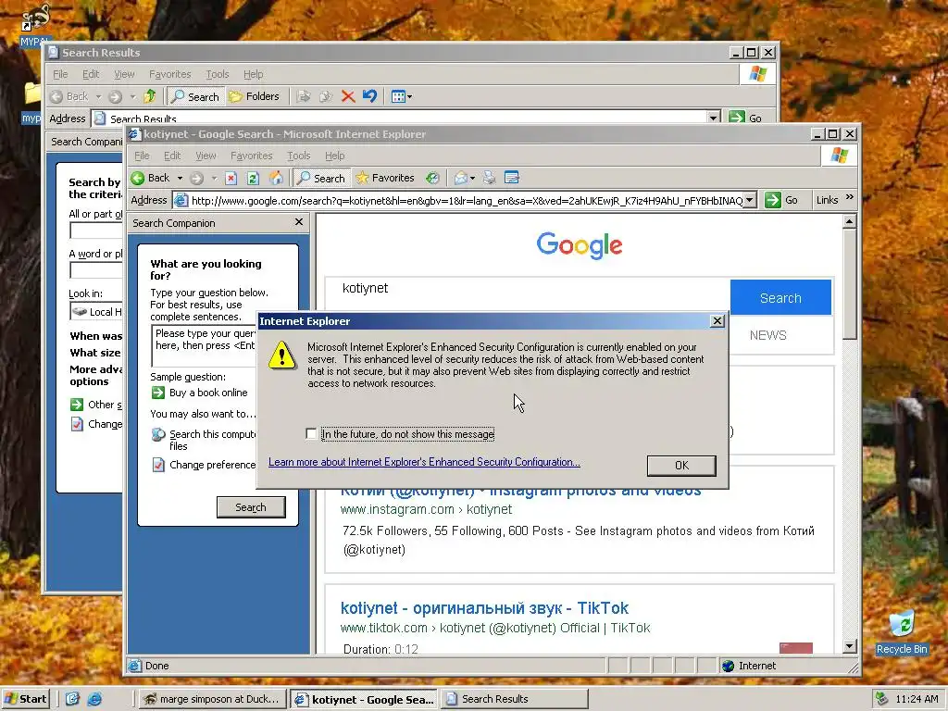Click Views icon in Search Results toolbar
The height and width of the screenshot is (711, 948).
pos(398,96)
